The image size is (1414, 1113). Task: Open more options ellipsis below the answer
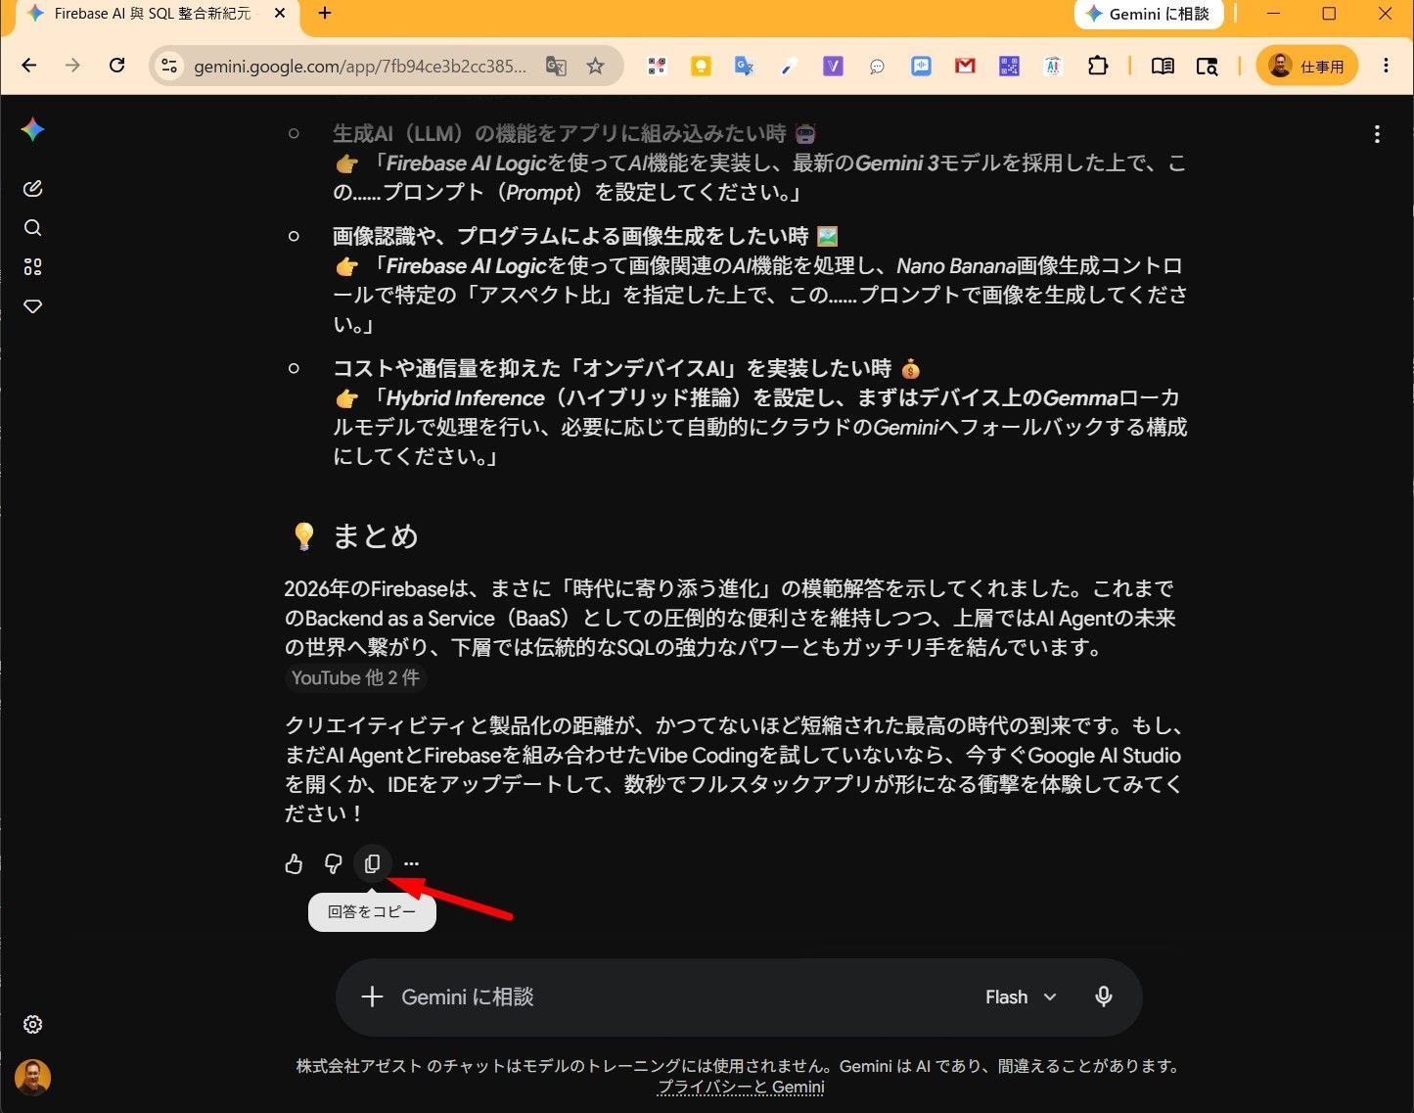click(x=411, y=863)
